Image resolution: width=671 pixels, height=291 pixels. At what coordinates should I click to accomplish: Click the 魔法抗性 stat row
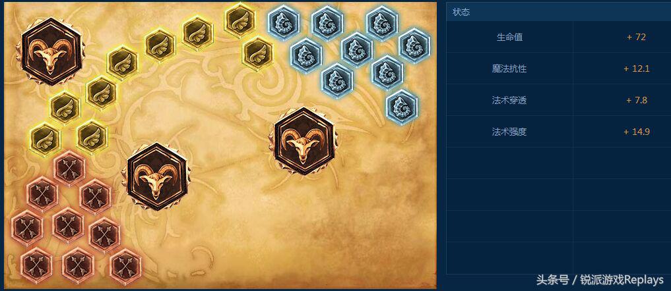tap(558, 68)
